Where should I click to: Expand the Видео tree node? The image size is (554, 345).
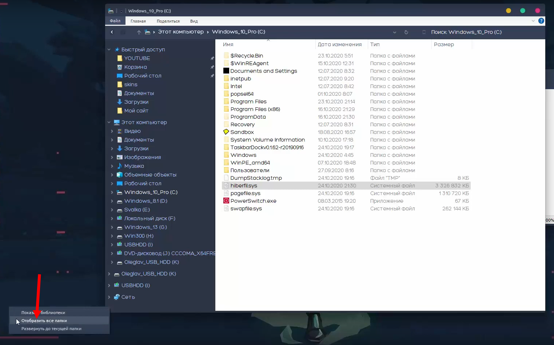[x=112, y=131]
